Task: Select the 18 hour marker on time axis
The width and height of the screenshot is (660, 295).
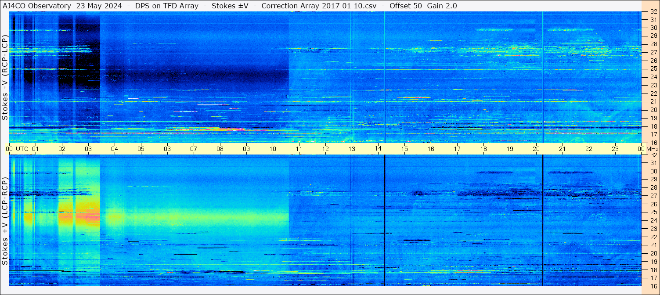Action: (483, 149)
